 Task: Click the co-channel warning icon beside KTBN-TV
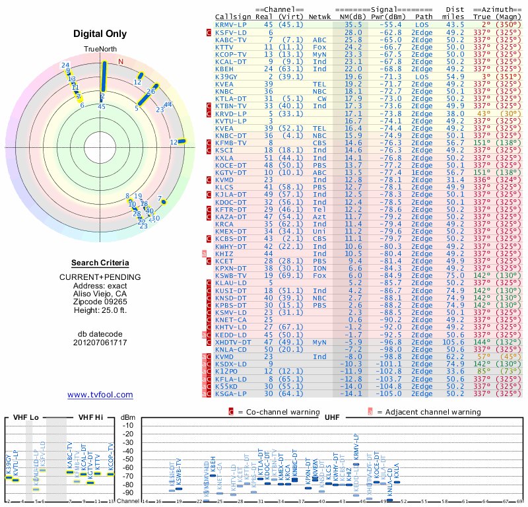click(x=209, y=106)
